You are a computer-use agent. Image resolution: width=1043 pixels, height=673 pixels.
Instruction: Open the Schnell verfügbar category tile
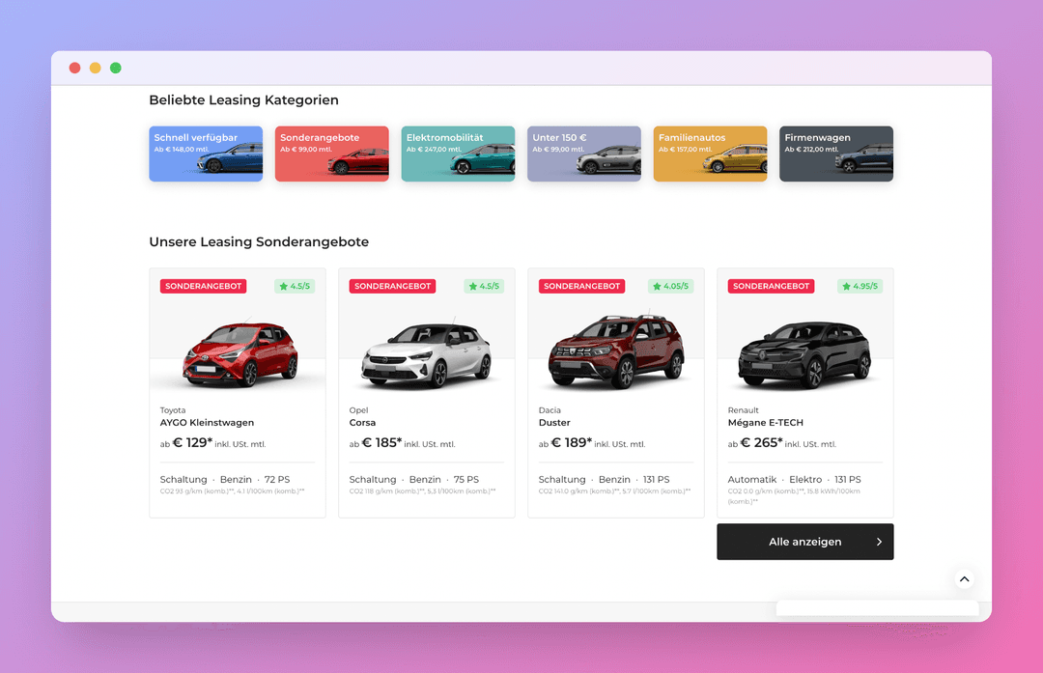coord(206,154)
